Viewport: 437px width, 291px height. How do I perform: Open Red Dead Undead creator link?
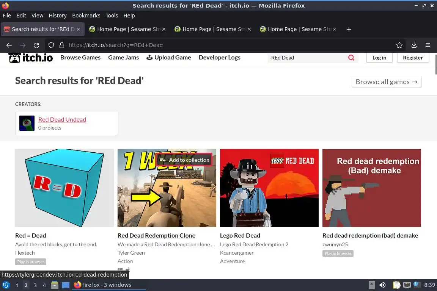point(62,119)
